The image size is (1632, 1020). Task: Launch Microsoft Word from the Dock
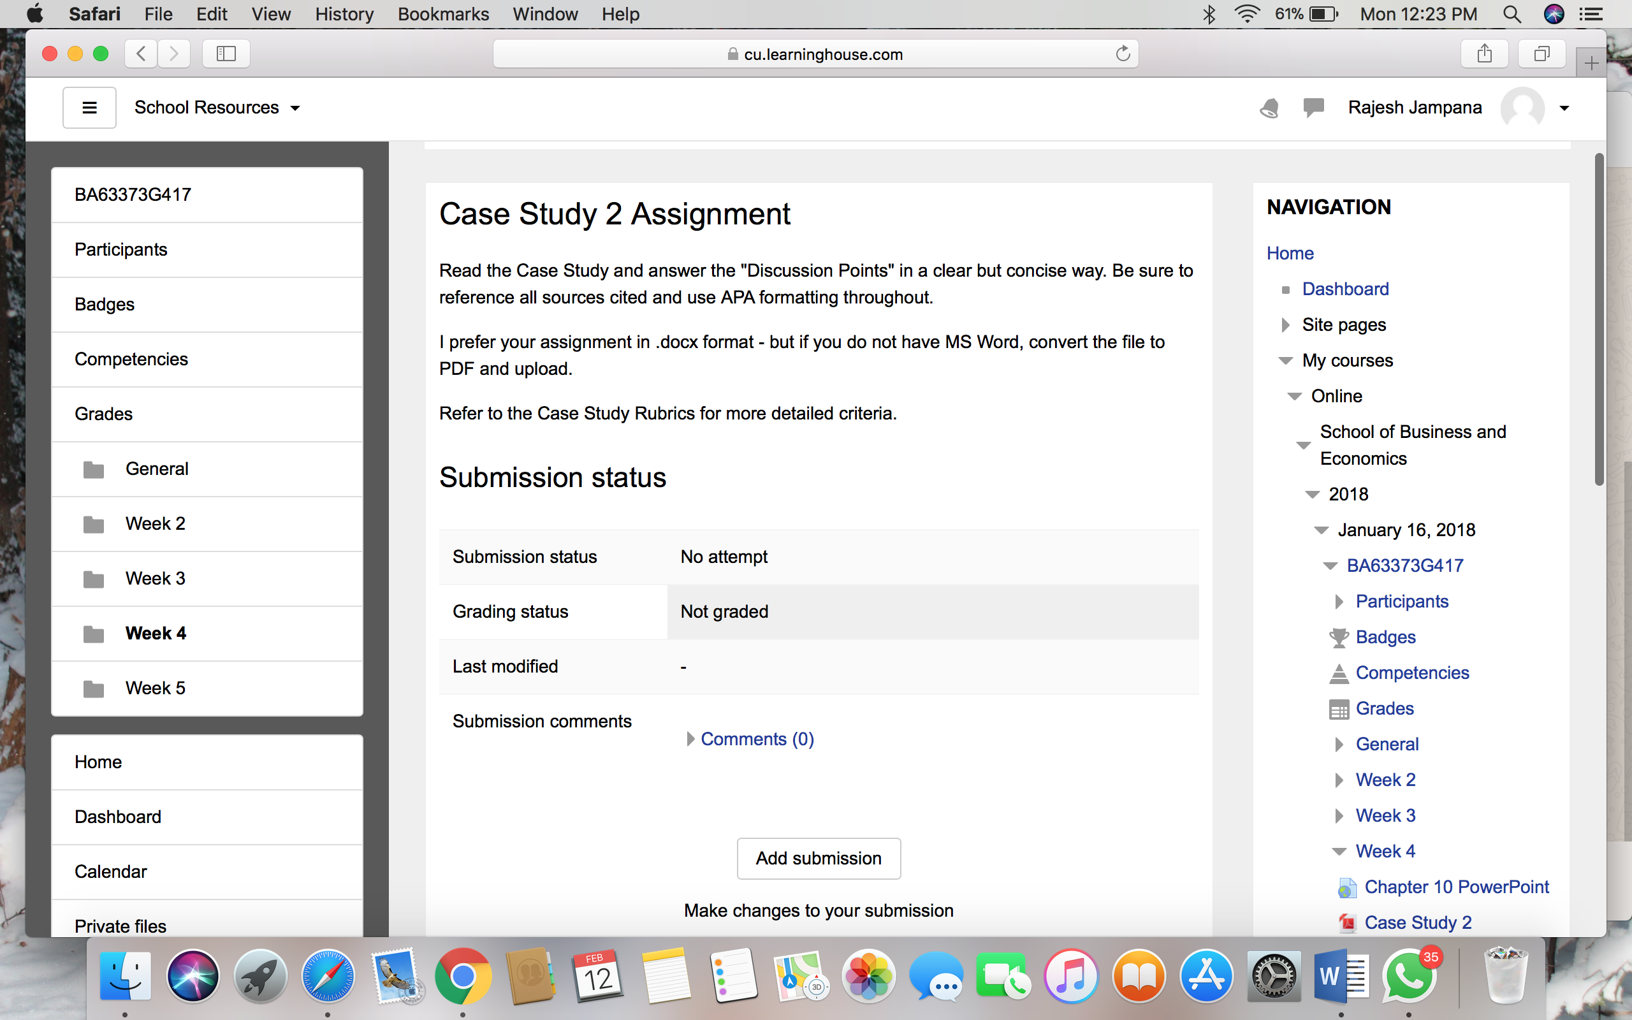click(1340, 975)
